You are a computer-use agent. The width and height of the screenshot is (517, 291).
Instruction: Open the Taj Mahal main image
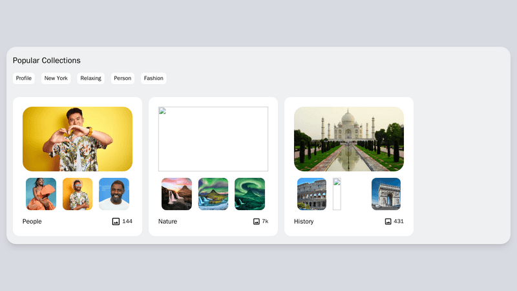click(349, 139)
